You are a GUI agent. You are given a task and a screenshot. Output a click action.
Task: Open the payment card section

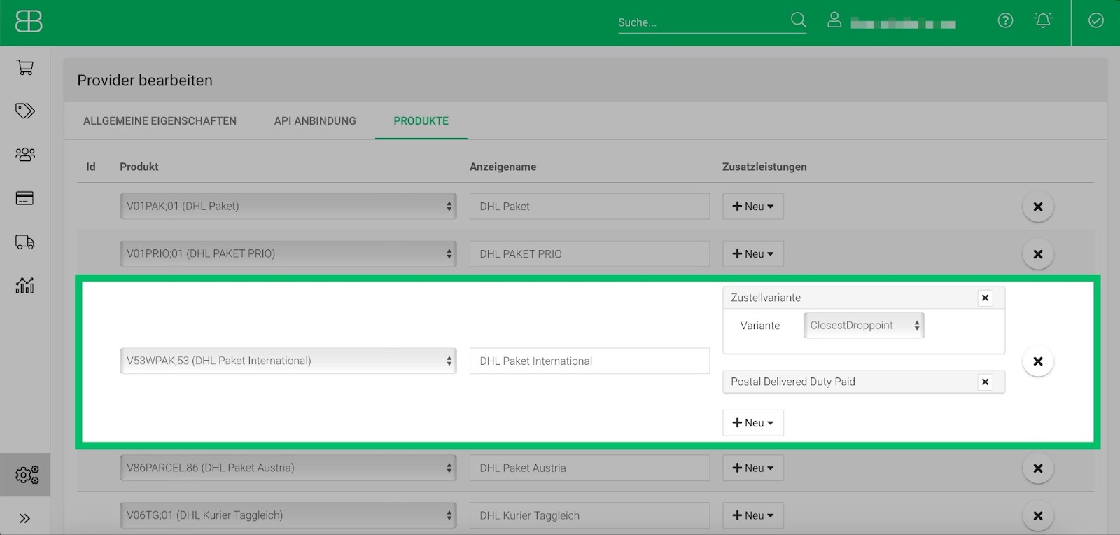click(25, 198)
